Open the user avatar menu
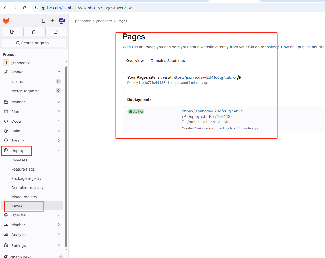Screen dimensions: 325x258 point(62,21)
